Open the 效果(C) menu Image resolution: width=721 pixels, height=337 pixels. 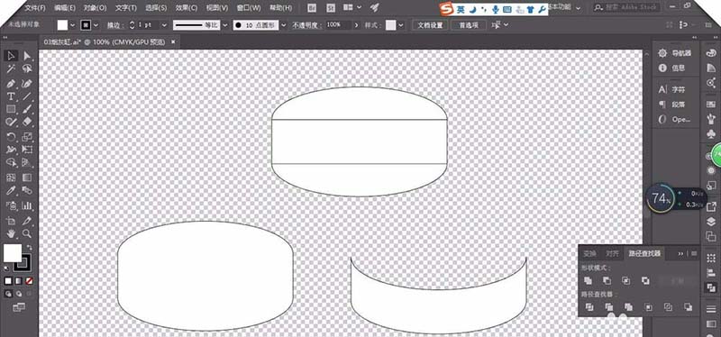pyautogui.click(x=187, y=8)
